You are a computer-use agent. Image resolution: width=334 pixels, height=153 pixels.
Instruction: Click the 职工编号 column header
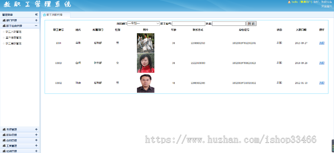(x=58, y=30)
